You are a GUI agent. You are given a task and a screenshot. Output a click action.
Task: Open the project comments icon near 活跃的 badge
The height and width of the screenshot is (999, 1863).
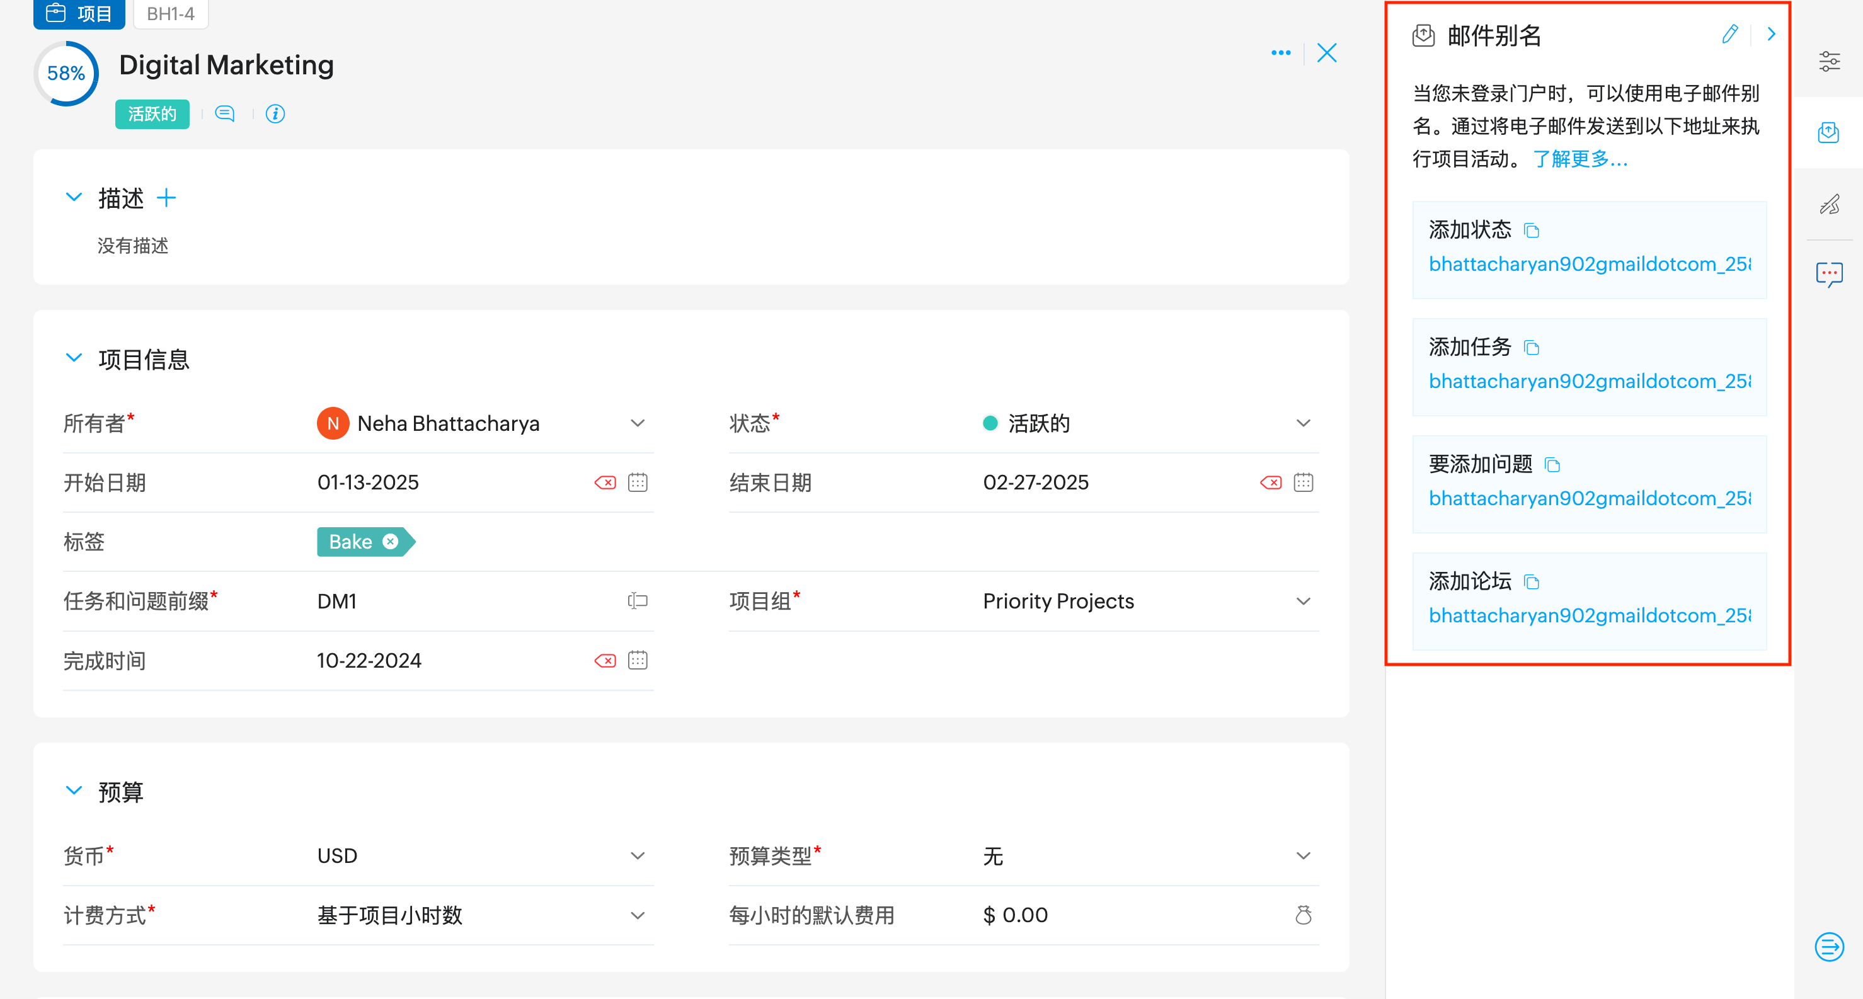(x=225, y=113)
